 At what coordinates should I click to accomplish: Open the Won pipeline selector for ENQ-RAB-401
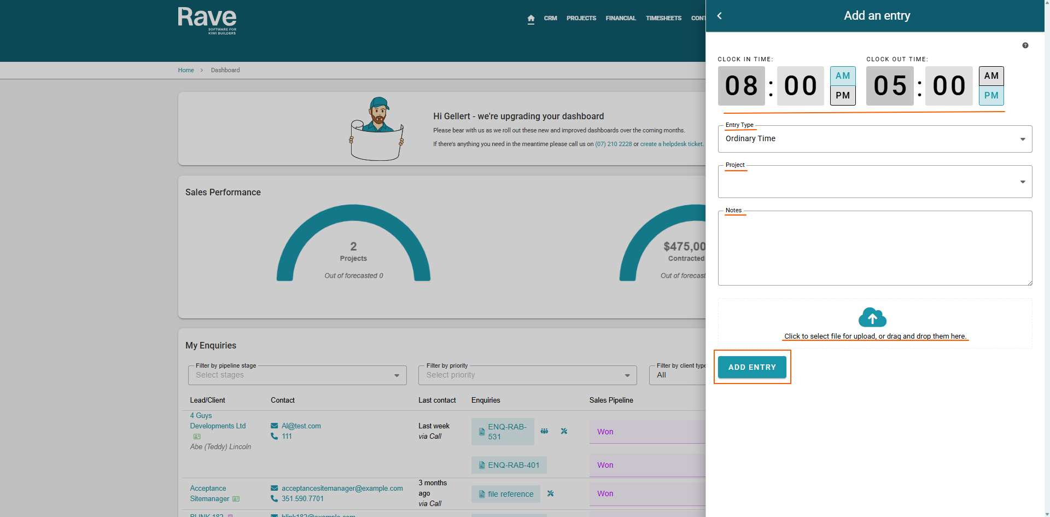coord(647,465)
